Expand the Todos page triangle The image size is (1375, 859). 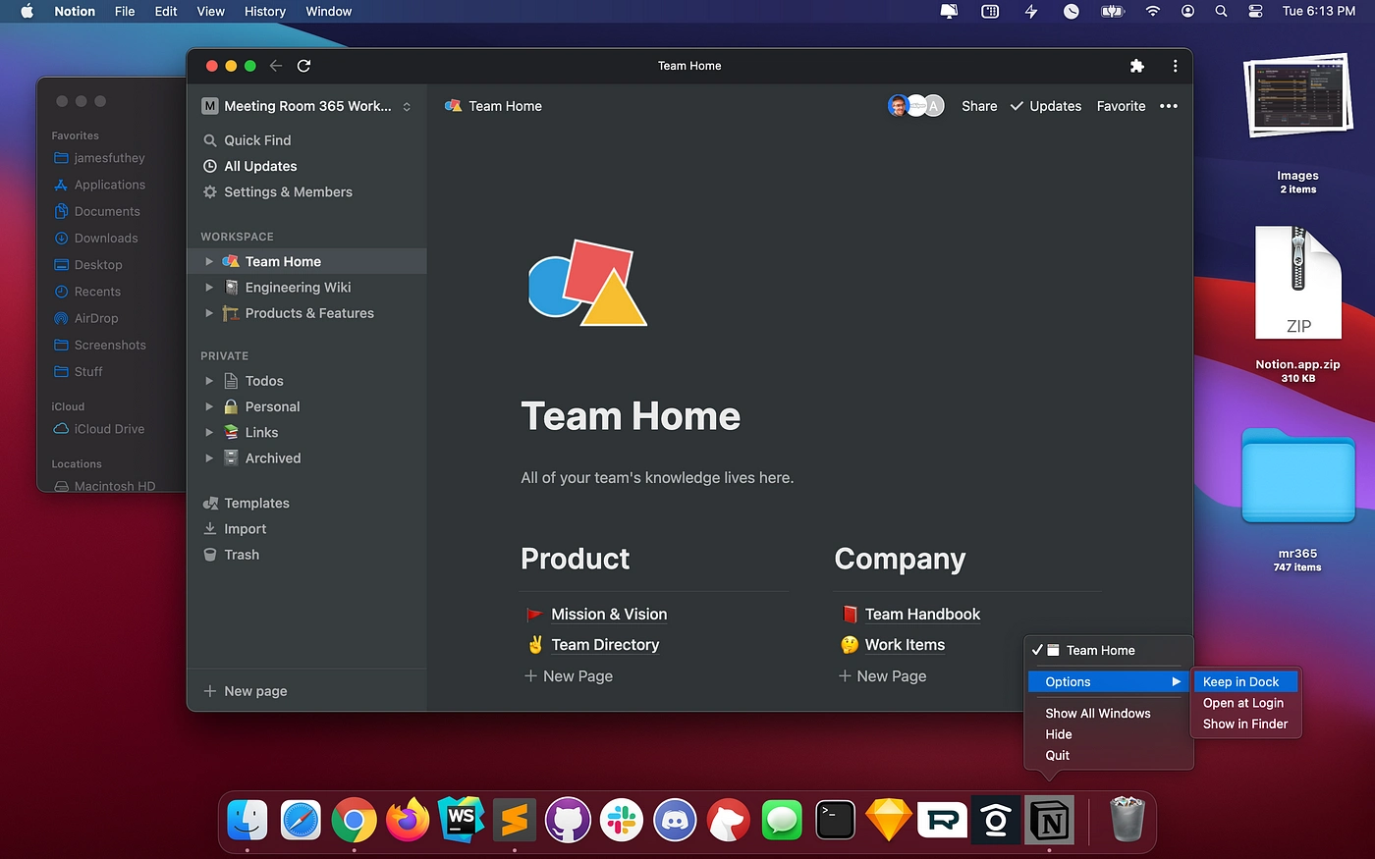click(x=209, y=381)
